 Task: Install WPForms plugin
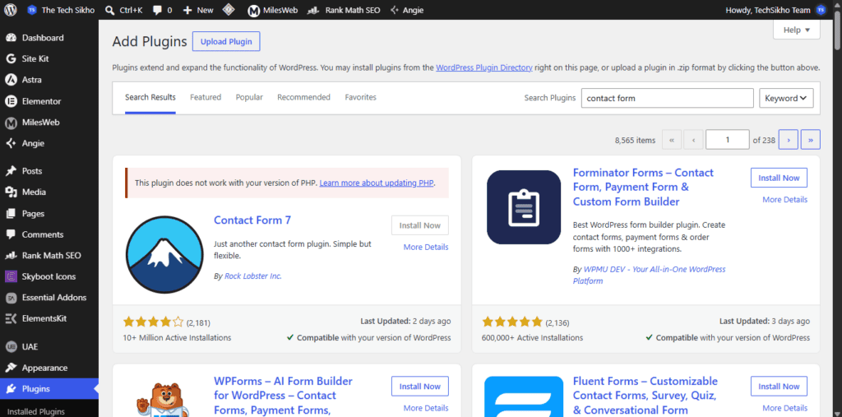tap(420, 387)
